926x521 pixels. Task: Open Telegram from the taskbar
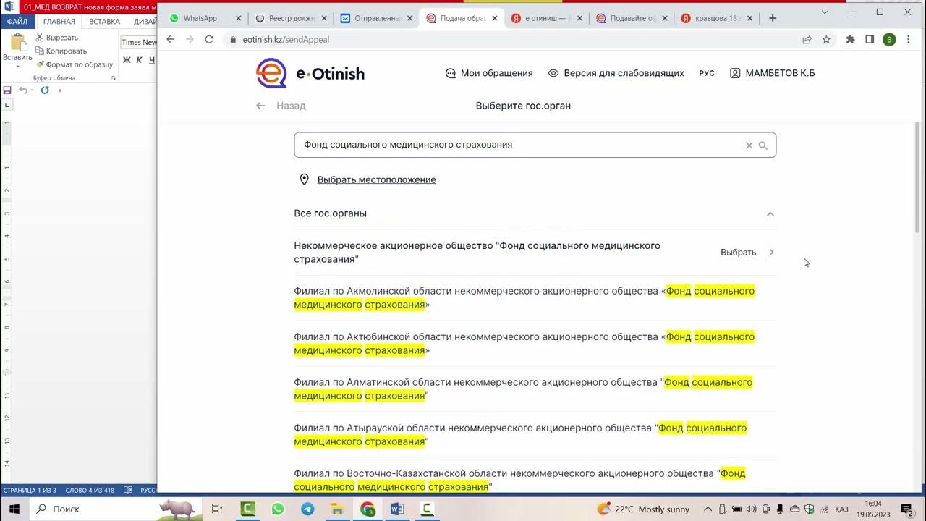[307, 509]
